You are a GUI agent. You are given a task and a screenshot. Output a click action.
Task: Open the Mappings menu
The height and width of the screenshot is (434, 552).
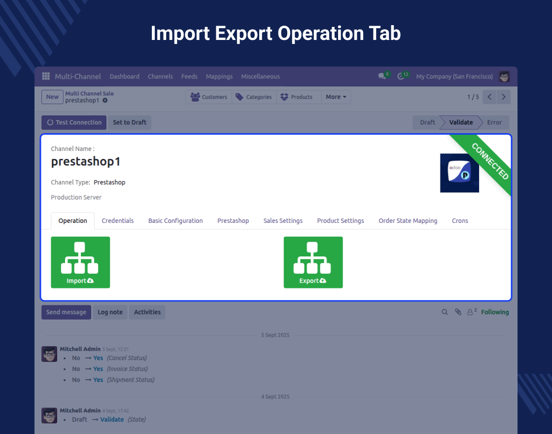pyautogui.click(x=219, y=76)
